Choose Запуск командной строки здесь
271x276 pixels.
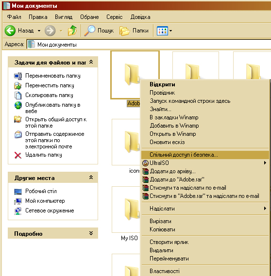(x=205, y=101)
